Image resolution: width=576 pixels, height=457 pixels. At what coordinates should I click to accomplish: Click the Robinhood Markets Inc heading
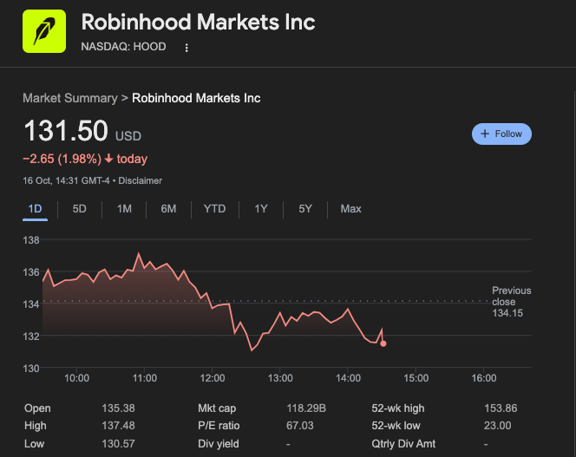point(198,22)
